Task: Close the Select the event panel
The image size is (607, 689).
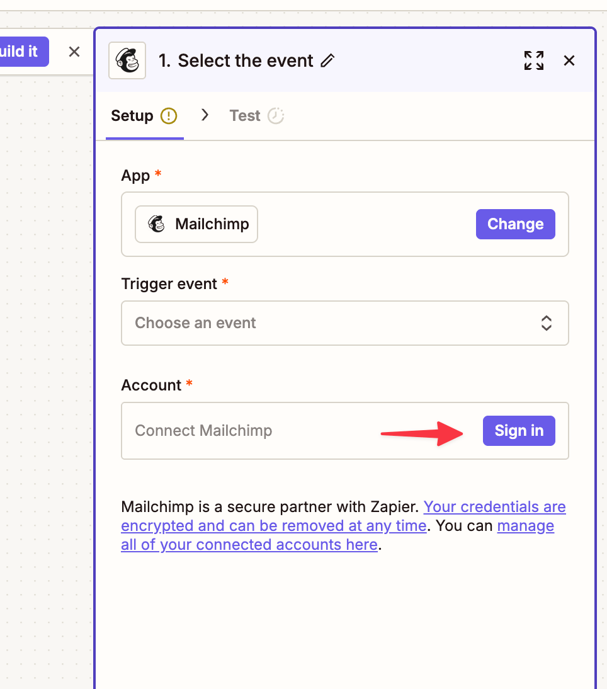Action: click(569, 60)
